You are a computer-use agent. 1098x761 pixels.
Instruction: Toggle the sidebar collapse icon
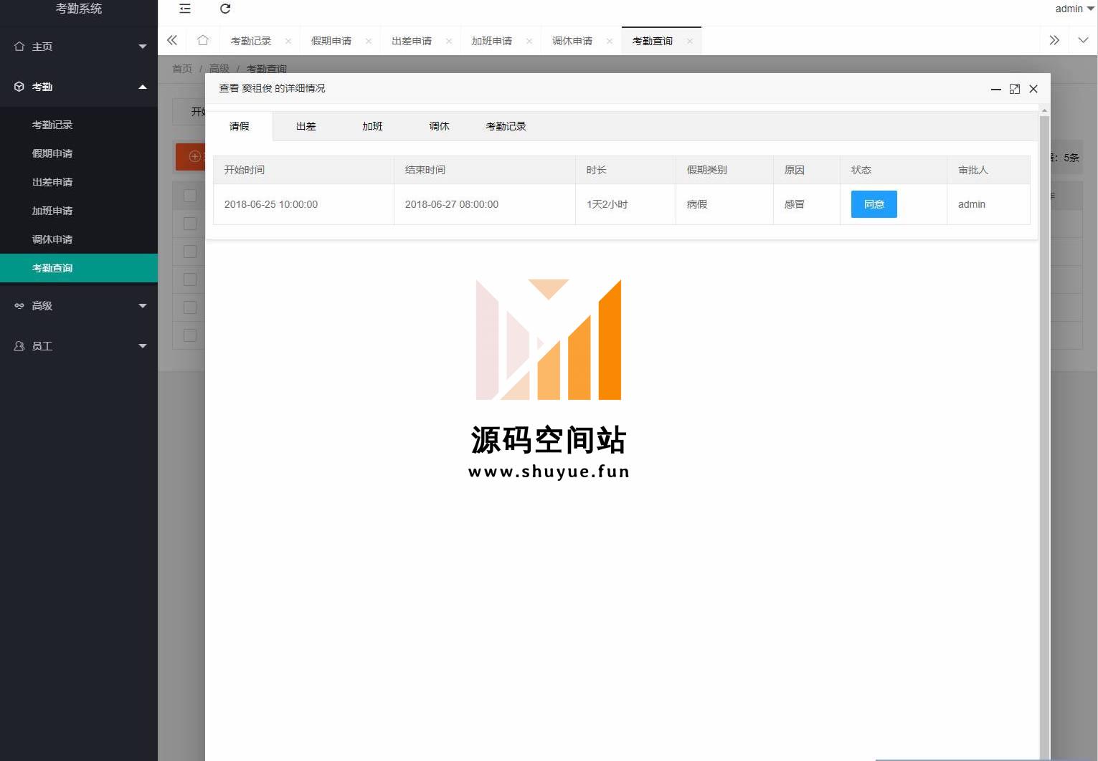point(185,9)
